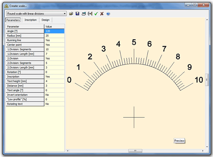Screen dimensions: 213x157
Task: Click the Value column header
Action: click(x=54, y=27)
